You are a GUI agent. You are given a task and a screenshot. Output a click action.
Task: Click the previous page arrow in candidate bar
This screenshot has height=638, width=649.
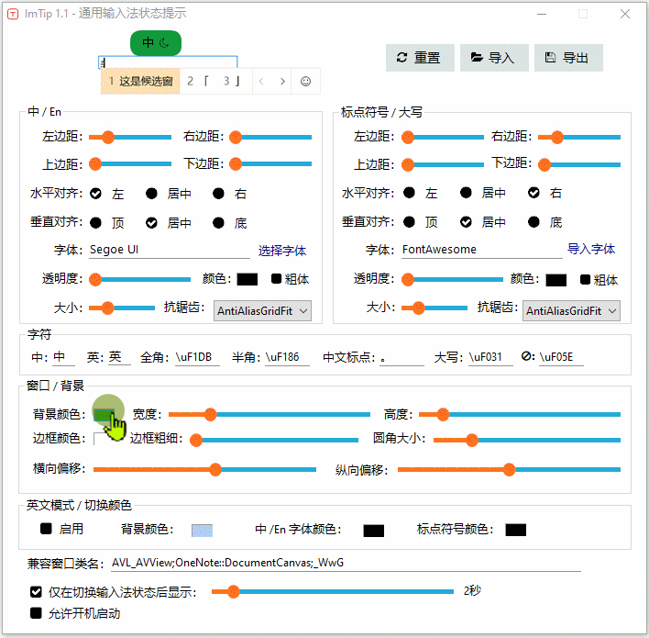260,82
